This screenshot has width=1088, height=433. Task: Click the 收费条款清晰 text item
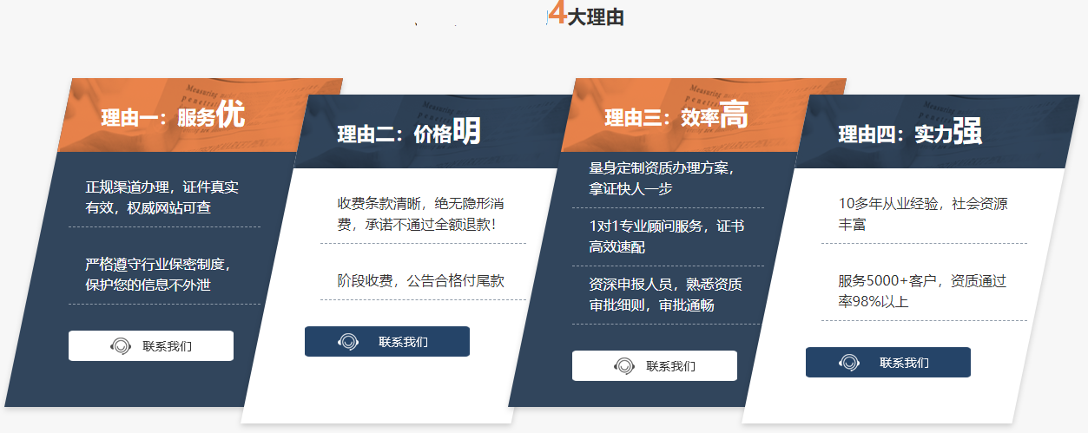pos(421,214)
